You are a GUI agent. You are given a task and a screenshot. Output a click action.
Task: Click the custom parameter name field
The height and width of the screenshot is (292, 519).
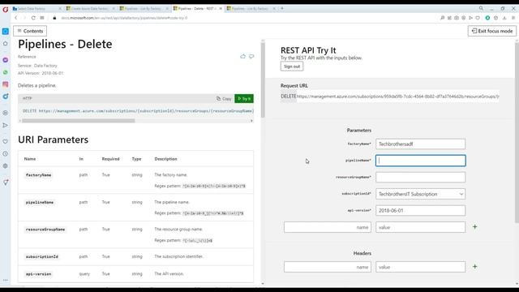(x=328, y=227)
